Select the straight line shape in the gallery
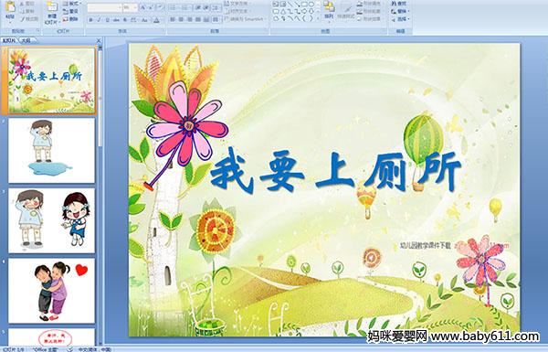Image resolution: width=548 pixels, height=352 pixels. tap(290, 4)
